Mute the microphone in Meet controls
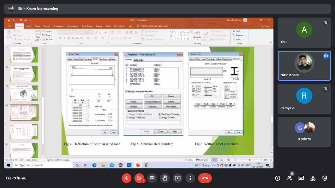Image resolution: width=335 pixels, height=188 pixels. [126, 178]
